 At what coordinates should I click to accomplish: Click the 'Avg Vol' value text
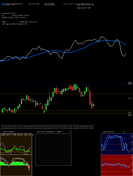click(x=85, y=5)
